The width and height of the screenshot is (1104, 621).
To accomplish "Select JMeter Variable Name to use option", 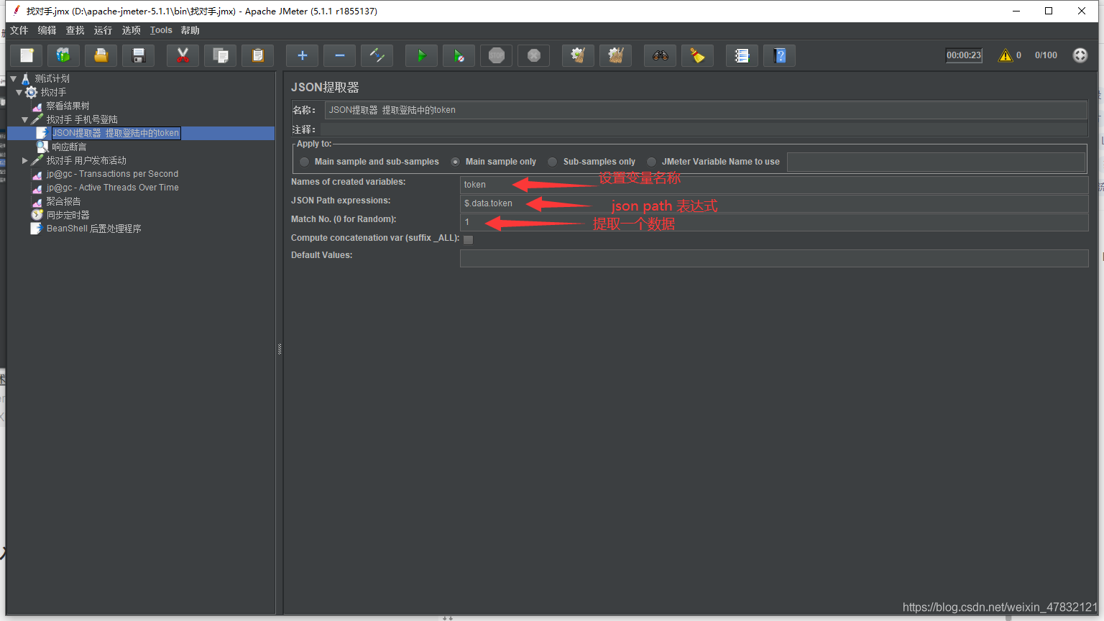I will [652, 162].
